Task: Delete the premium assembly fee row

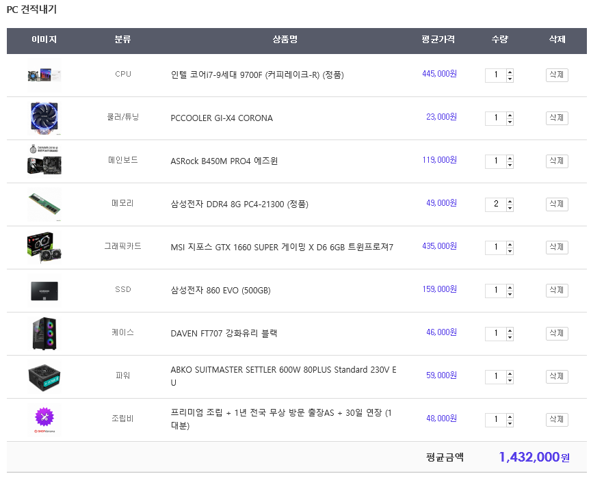Action: (557, 420)
